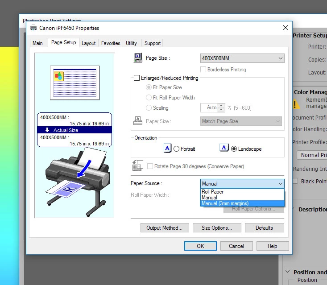
Task: Toggle Enlarged/Reduced Printing checkbox
Action: tap(137, 78)
